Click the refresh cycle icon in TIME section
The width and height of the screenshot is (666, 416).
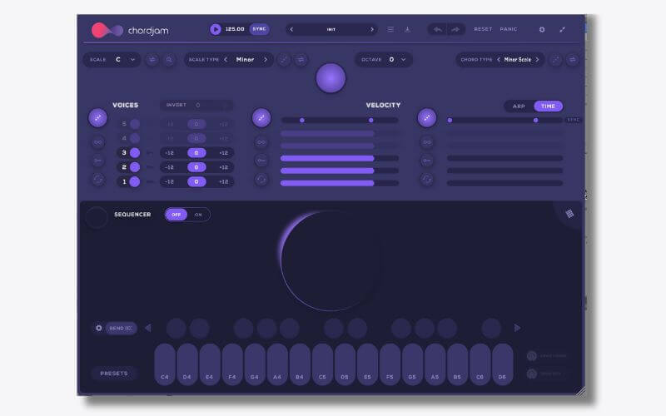point(427,180)
